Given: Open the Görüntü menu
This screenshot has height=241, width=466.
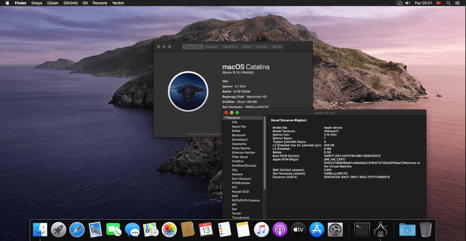Looking at the screenshot, I should pos(71,3).
